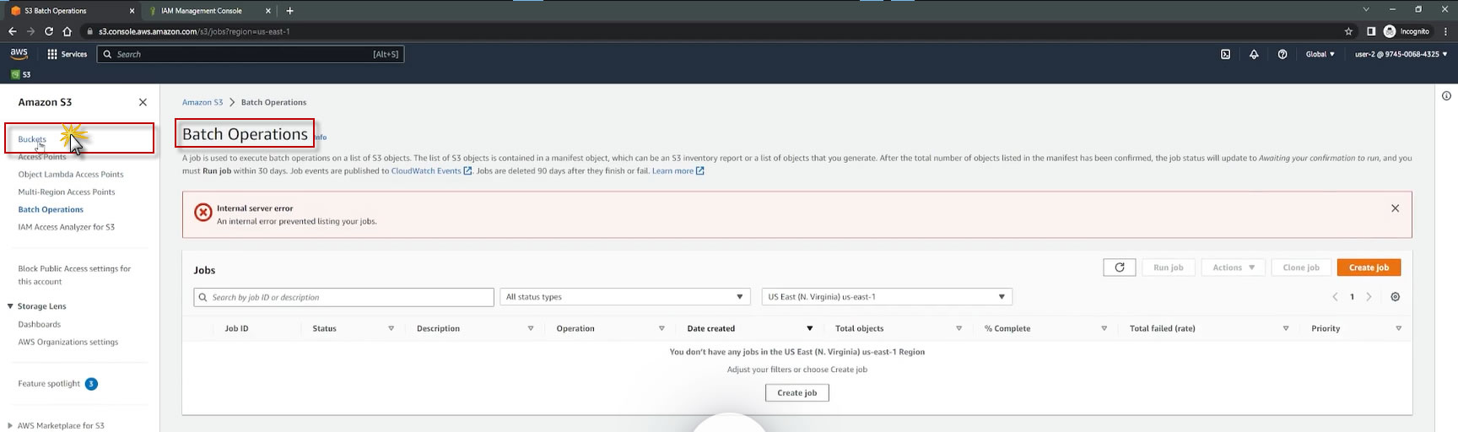Open Block Public Access settings for this account
The image size is (1458, 432).
click(74, 275)
